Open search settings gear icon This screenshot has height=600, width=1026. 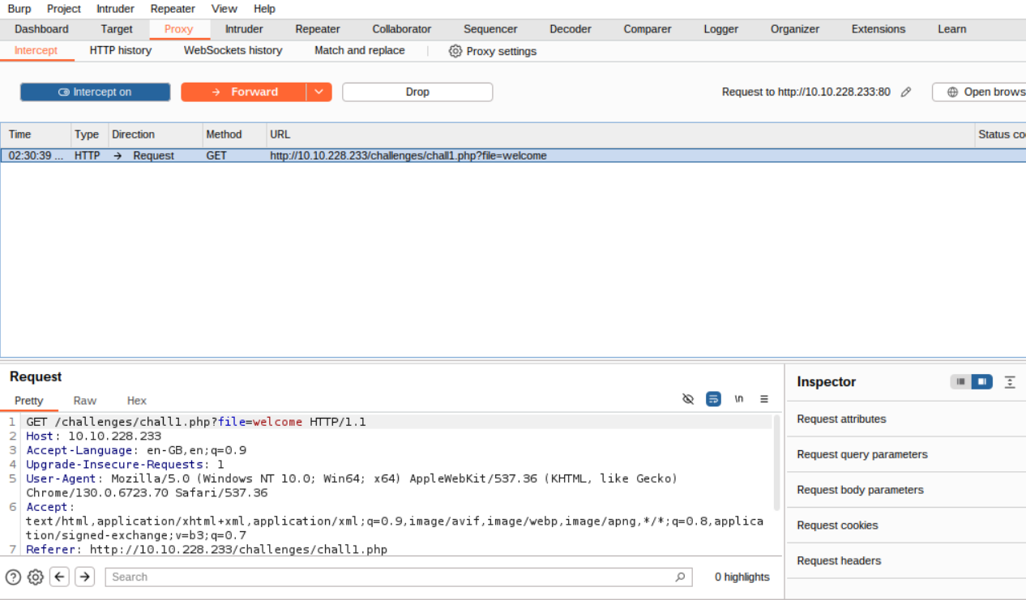[x=35, y=577]
